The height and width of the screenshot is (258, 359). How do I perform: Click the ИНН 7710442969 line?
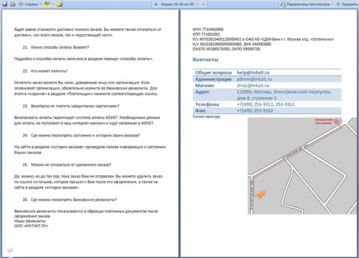[208, 30]
